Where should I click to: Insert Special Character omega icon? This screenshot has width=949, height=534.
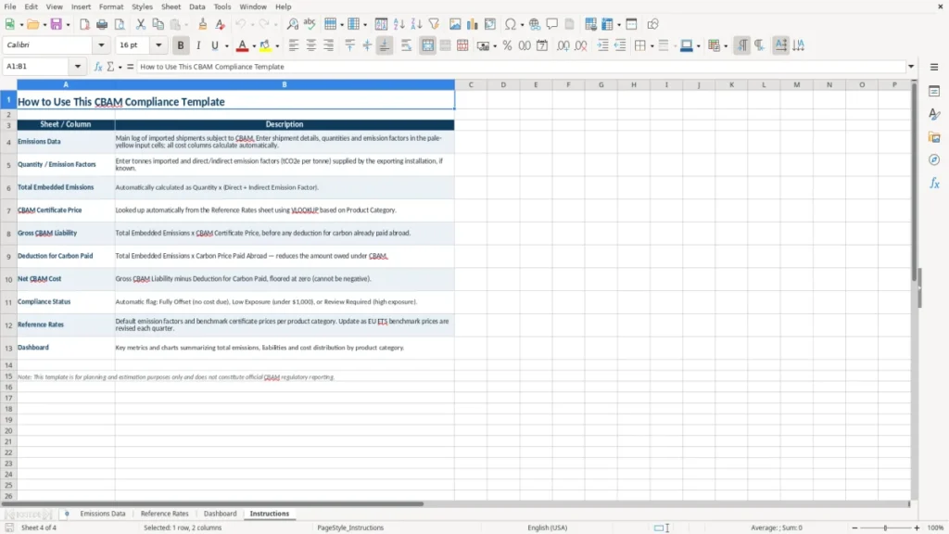(511, 24)
